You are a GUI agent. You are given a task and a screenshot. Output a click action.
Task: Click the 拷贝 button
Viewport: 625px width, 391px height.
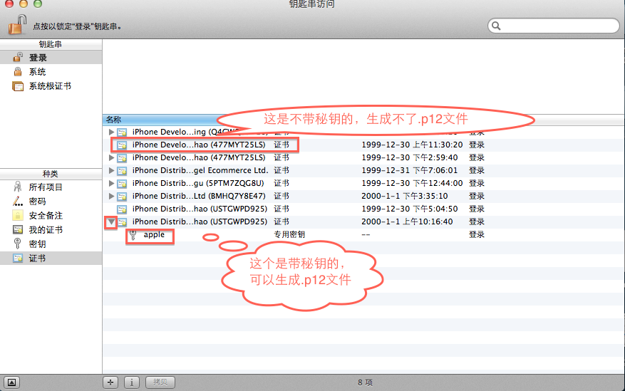pyautogui.click(x=160, y=382)
